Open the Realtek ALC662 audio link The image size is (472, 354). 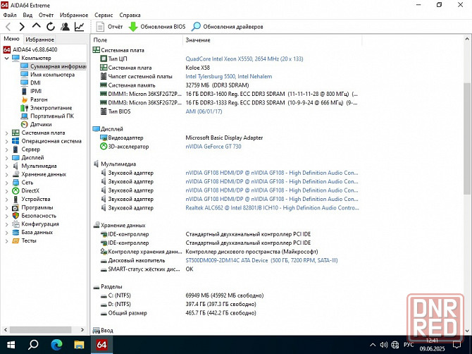272,208
